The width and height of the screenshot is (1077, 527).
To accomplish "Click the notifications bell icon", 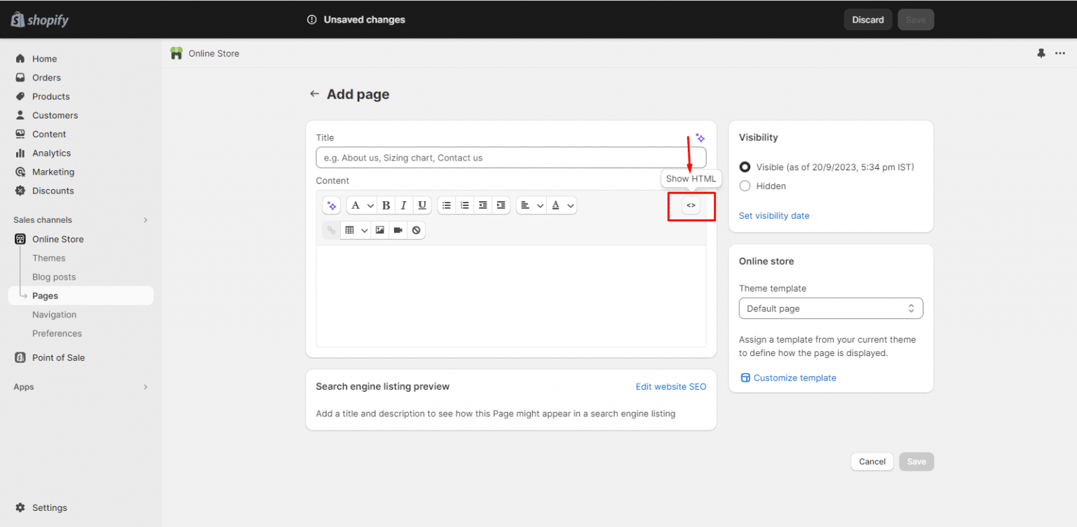I will click(x=1041, y=53).
